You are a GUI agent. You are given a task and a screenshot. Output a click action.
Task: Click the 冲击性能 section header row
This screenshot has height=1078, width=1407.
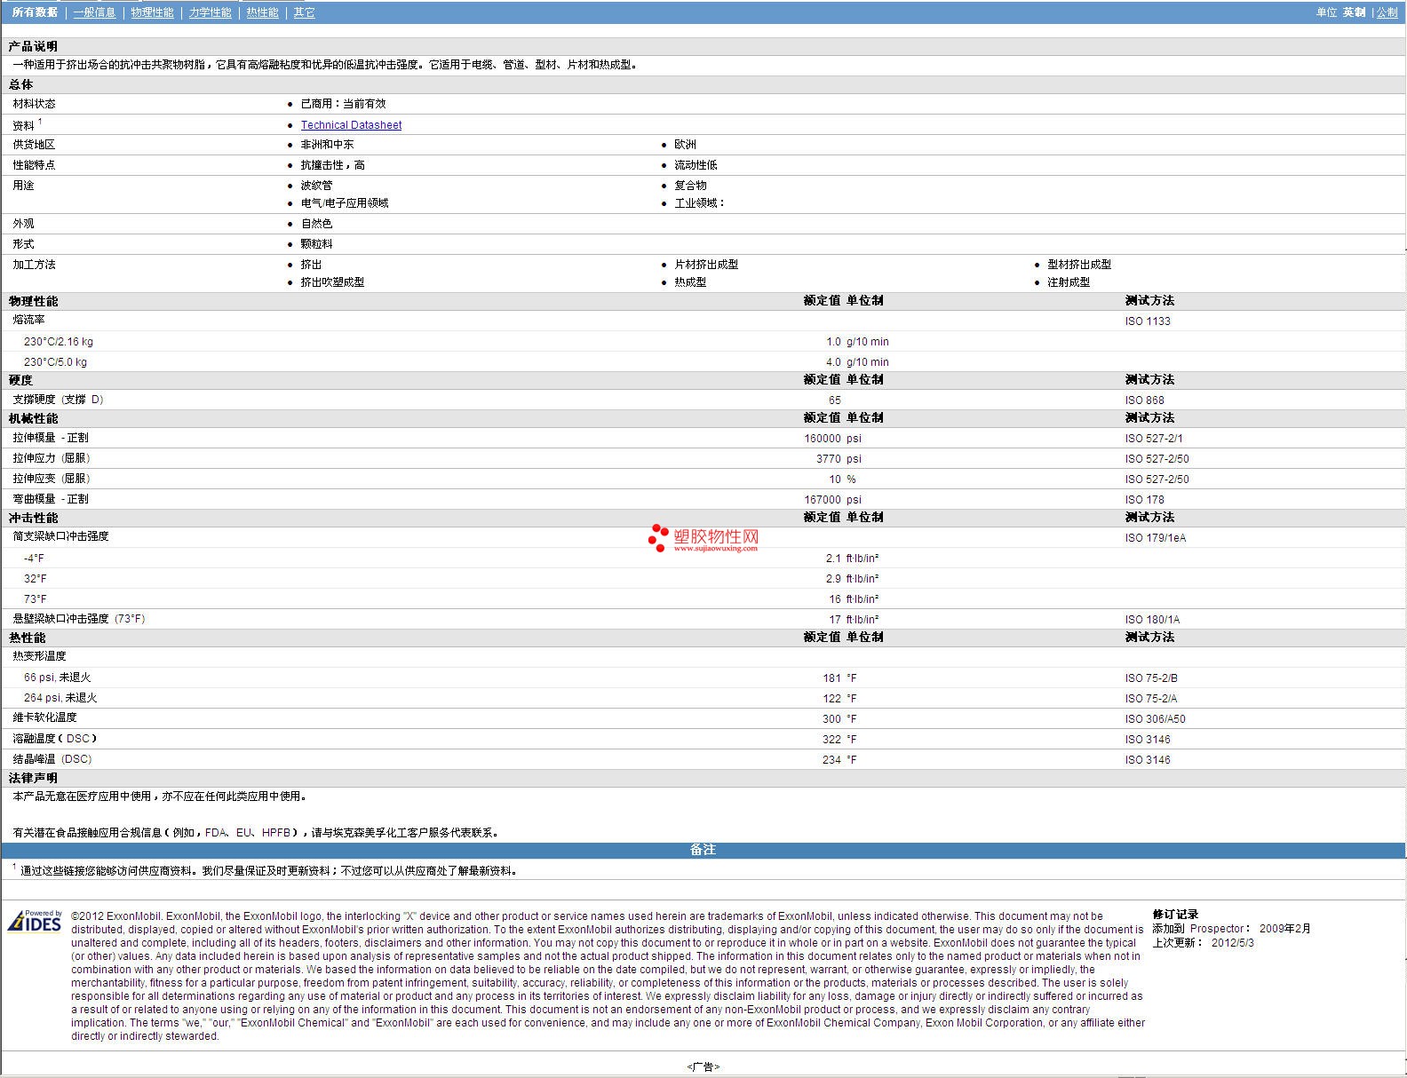point(33,518)
